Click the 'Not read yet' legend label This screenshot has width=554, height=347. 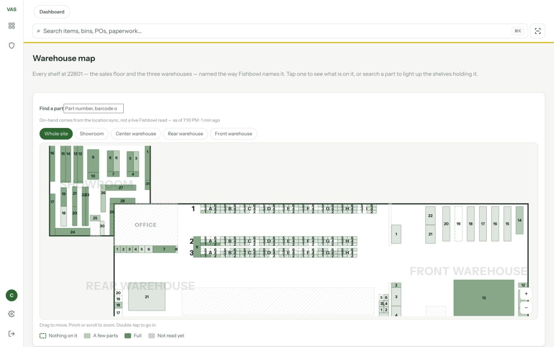point(171,336)
